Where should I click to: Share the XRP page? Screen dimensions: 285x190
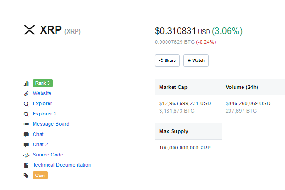click(x=167, y=61)
